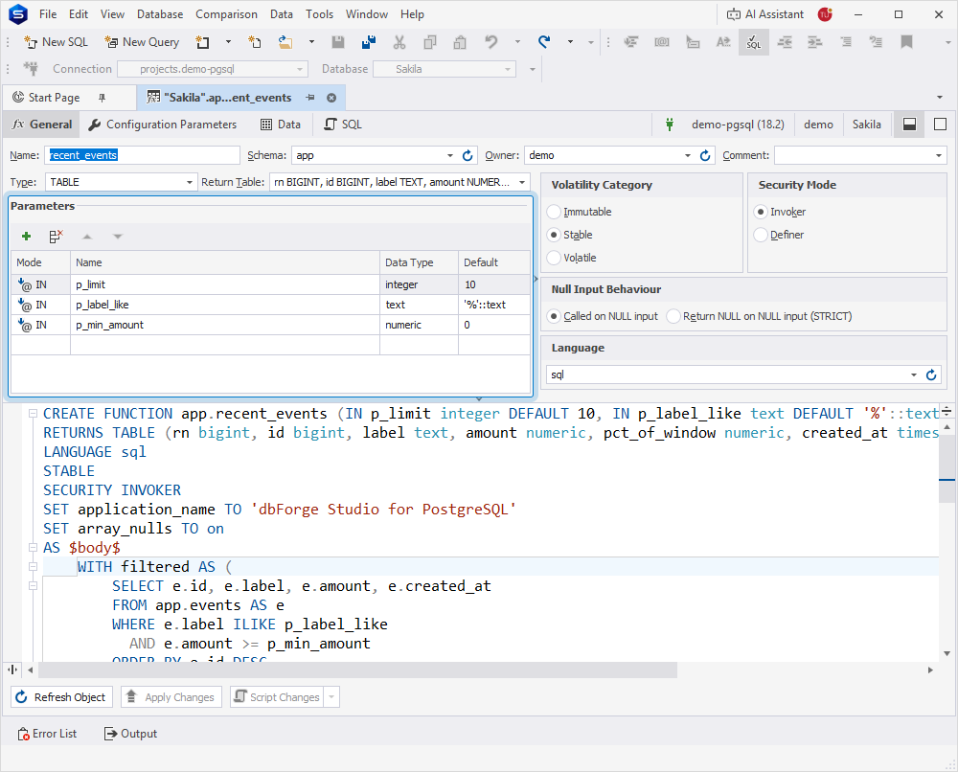Open the Error List panel

point(47,734)
